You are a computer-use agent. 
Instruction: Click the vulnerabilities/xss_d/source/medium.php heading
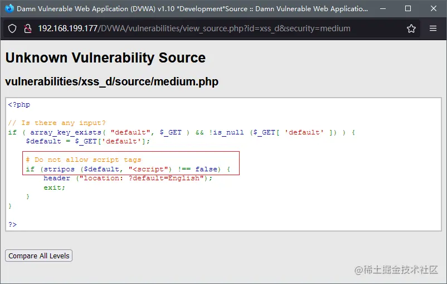coord(111,81)
